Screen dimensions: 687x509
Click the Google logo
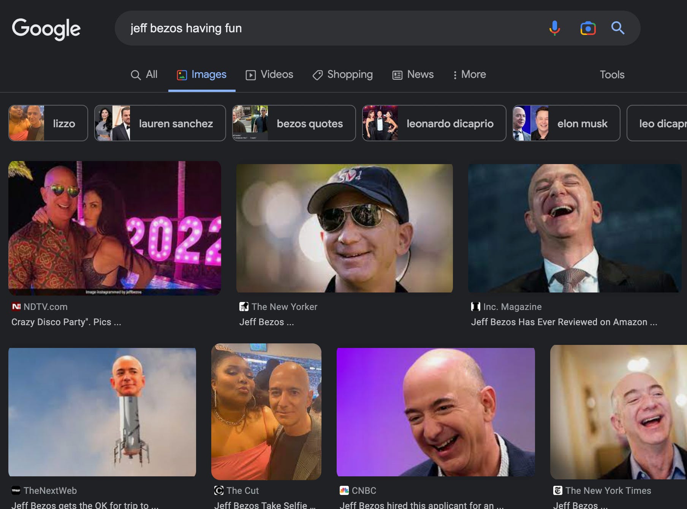coord(46,29)
